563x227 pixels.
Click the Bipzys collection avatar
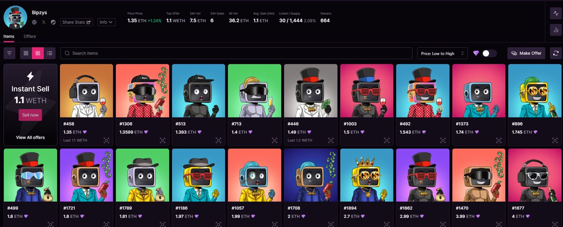coord(15,18)
